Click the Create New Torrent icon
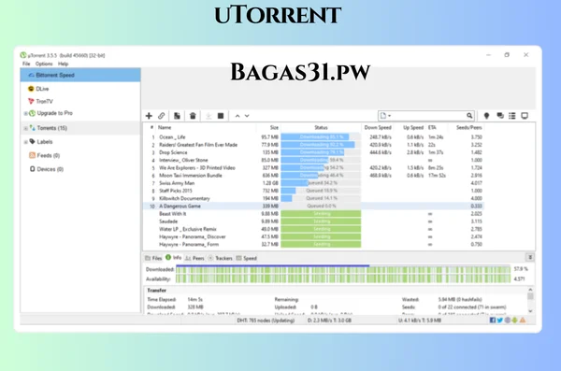 177,116
